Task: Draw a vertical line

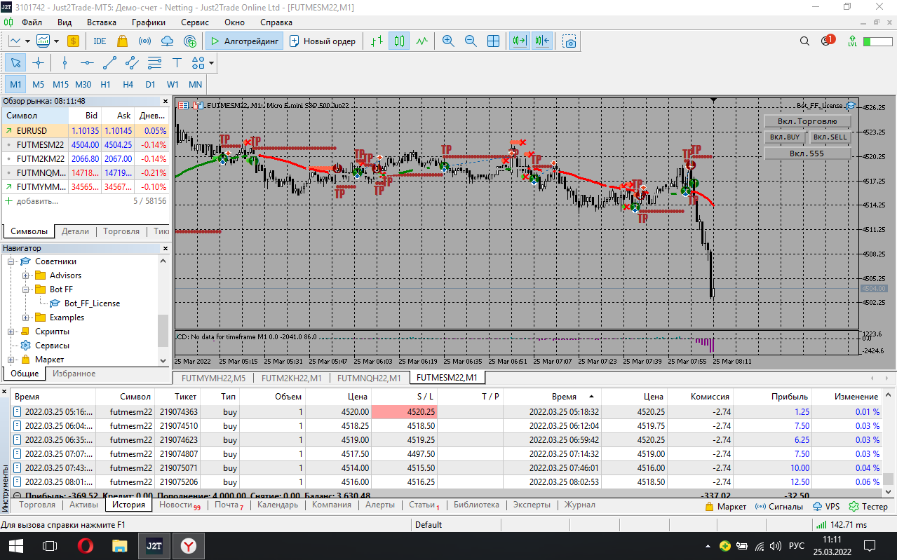Action: (65, 62)
